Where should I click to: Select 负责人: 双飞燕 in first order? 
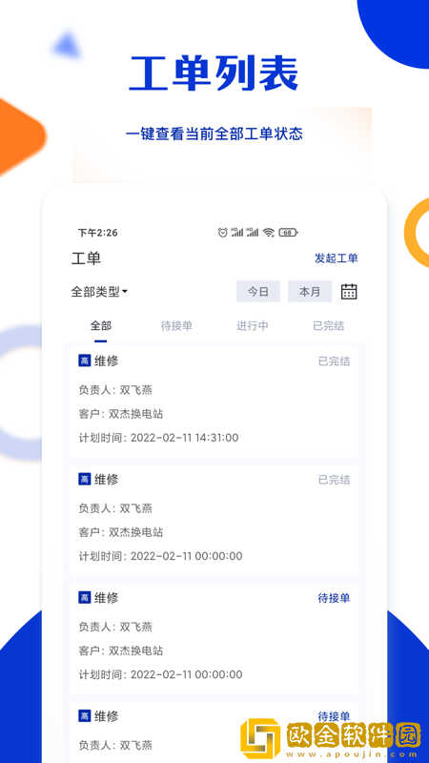click(115, 390)
